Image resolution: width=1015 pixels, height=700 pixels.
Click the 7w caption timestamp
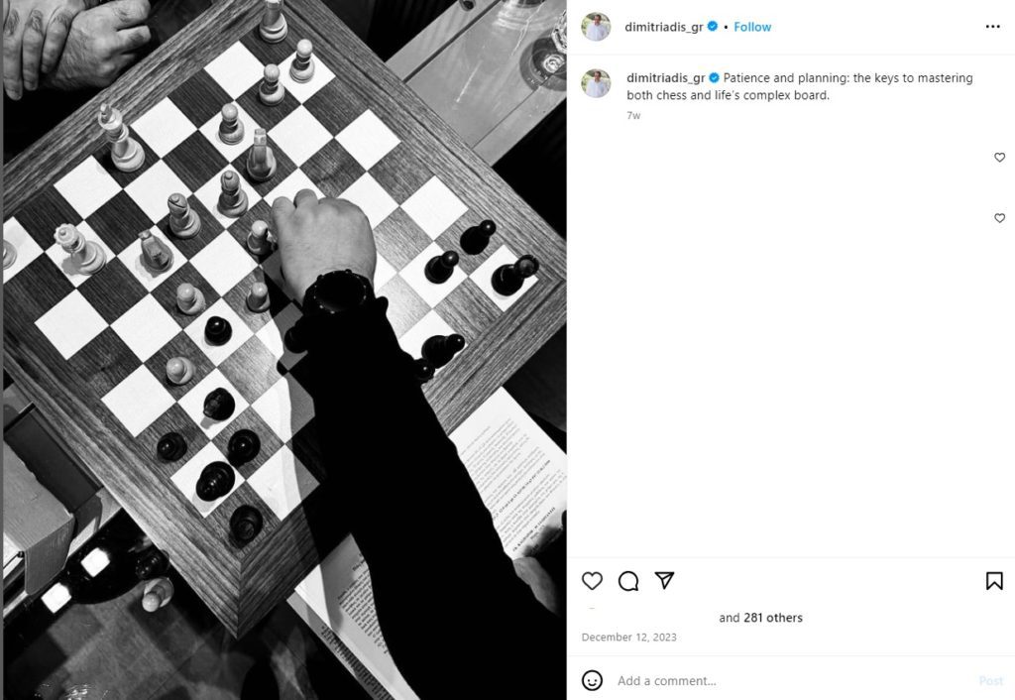click(633, 115)
